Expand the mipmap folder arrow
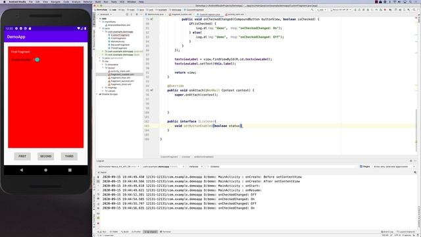421x237 pixels. (x=103, y=88)
